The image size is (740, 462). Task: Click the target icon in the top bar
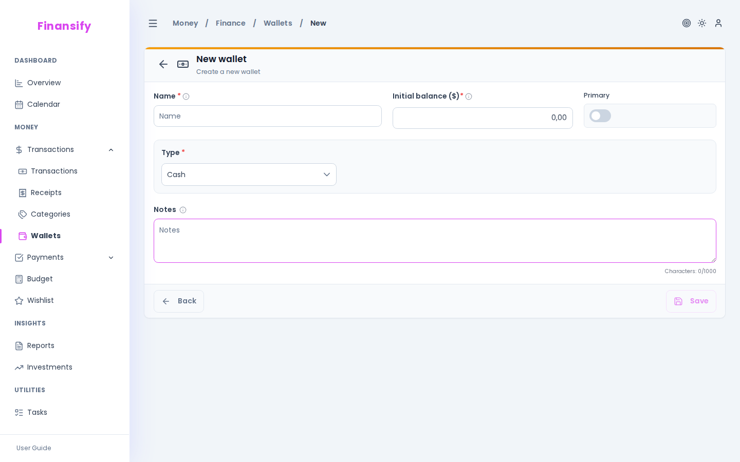tap(687, 23)
